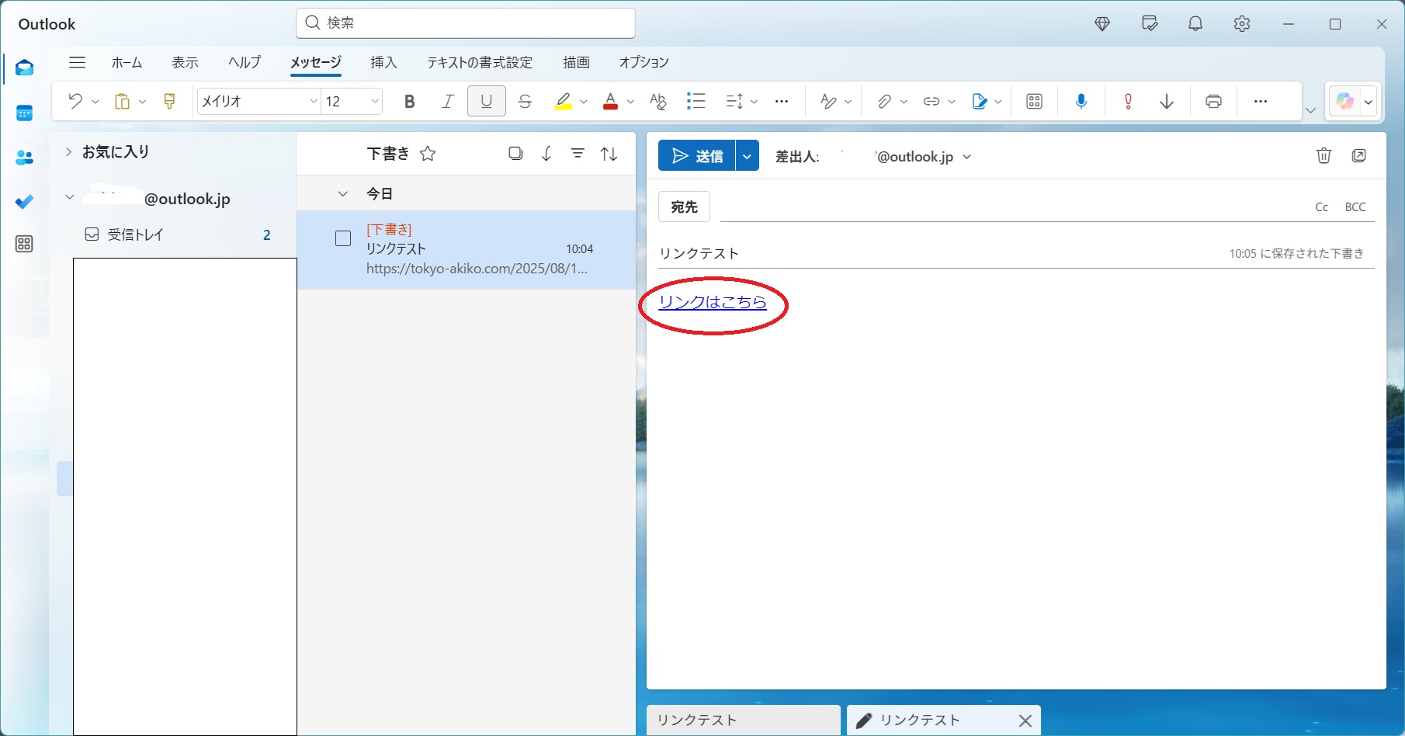This screenshot has height=736, width=1405.
Task: Click the Dictate microphone icon
Action: click(x=1081, y=102)
